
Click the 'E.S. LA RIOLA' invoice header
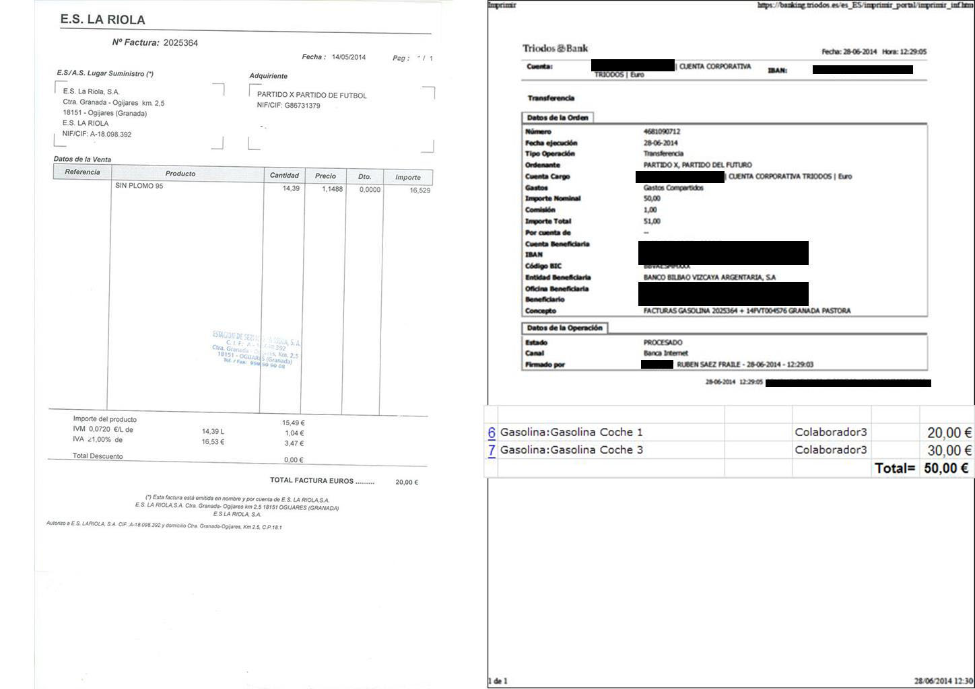(x=102, y=20)
